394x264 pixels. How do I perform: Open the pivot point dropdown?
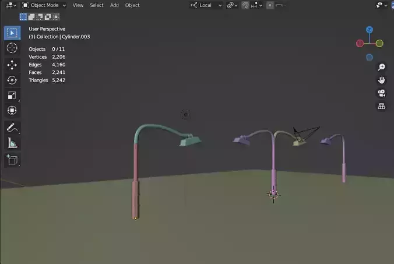coord(232,5)
